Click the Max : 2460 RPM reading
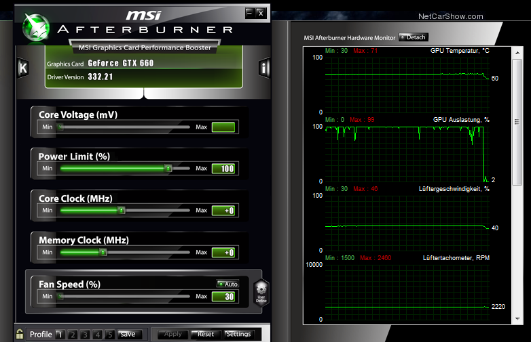Viewport: 531px width, 342px height. [376, 258]
